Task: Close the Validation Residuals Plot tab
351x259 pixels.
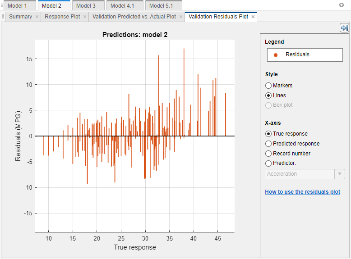Action: (x=253, y=17)
